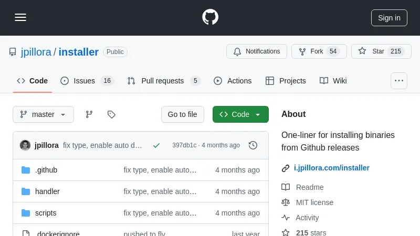Click the GitHub logo icon
Screen dimensions: 420x236
[210, 17]
